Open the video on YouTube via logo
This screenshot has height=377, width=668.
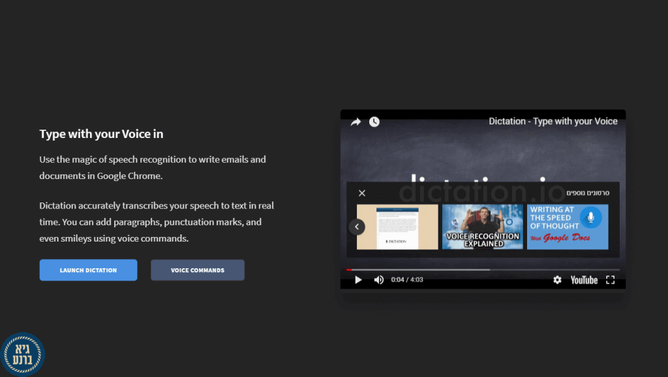(584, 280)
